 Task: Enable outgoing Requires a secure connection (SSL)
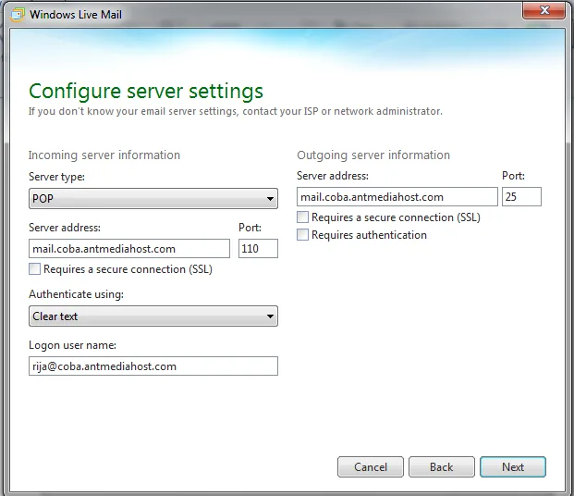[303, 217]
